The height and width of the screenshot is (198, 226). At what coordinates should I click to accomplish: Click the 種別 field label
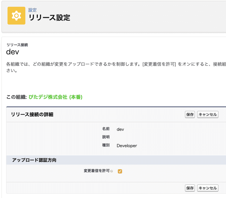[x=106, y=145]
